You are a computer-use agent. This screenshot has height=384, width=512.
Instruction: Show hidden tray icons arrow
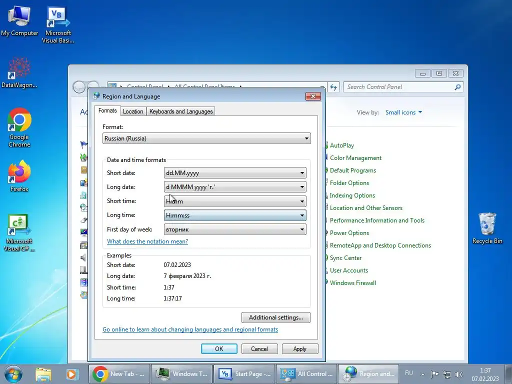[422, 374]
